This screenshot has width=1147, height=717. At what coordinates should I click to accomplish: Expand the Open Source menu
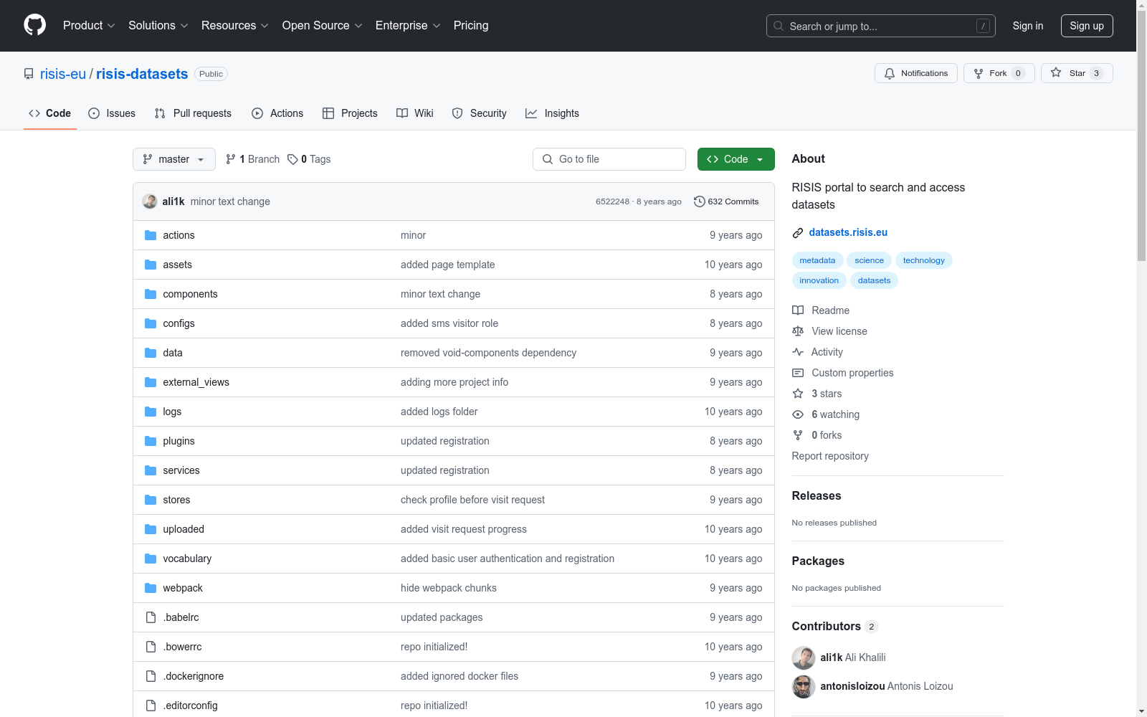323,26
